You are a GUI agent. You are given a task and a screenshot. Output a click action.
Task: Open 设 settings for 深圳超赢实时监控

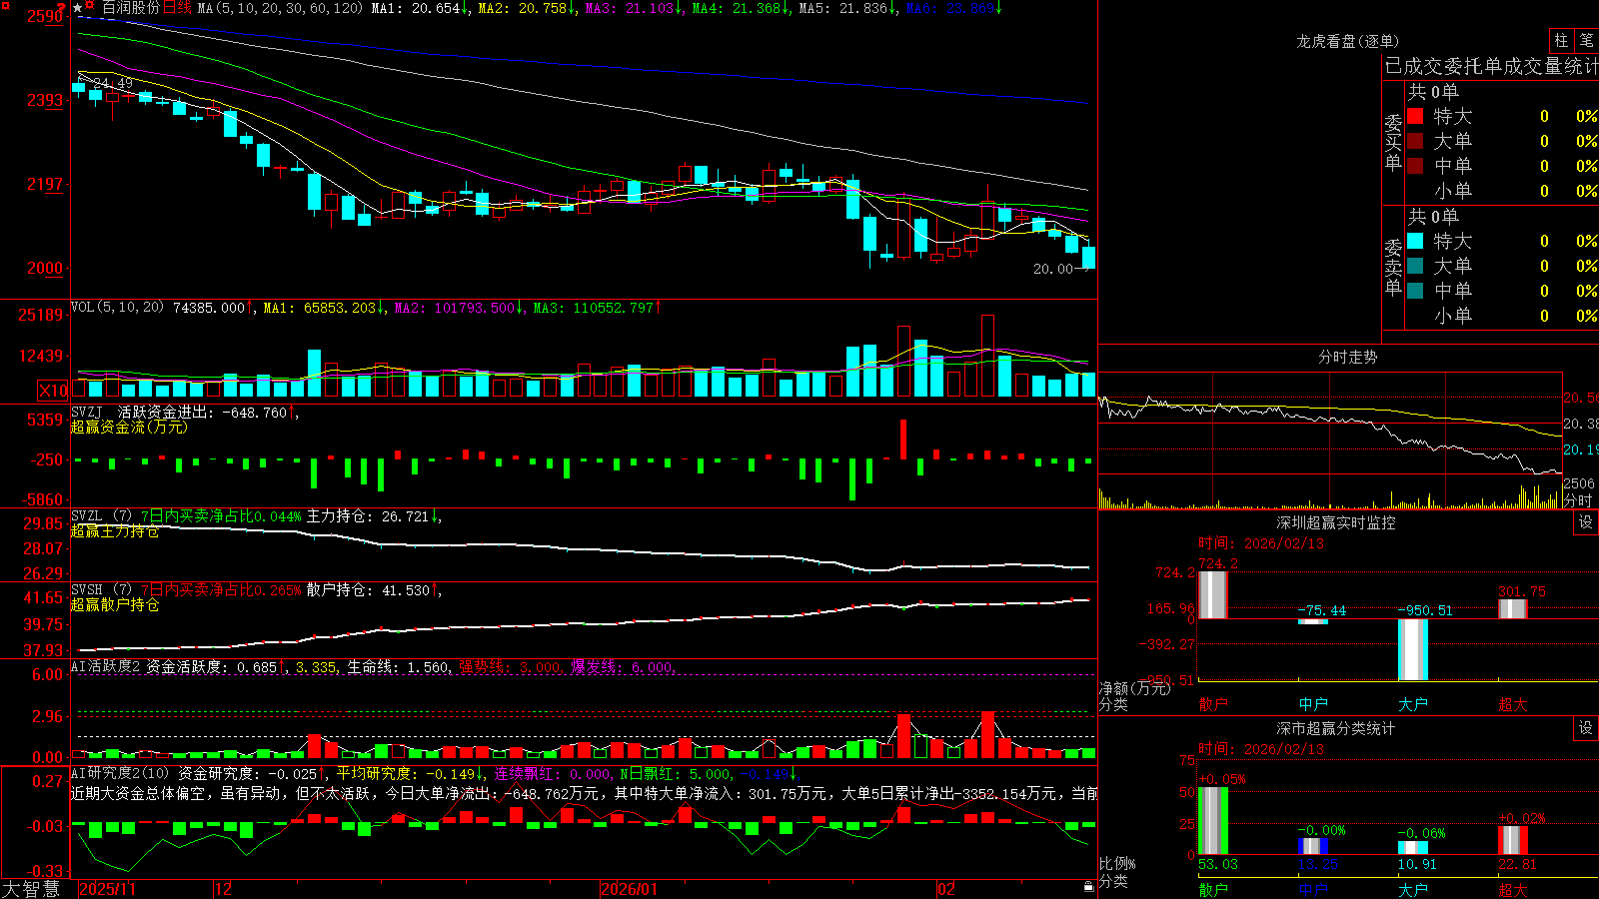click(1586, 522)
